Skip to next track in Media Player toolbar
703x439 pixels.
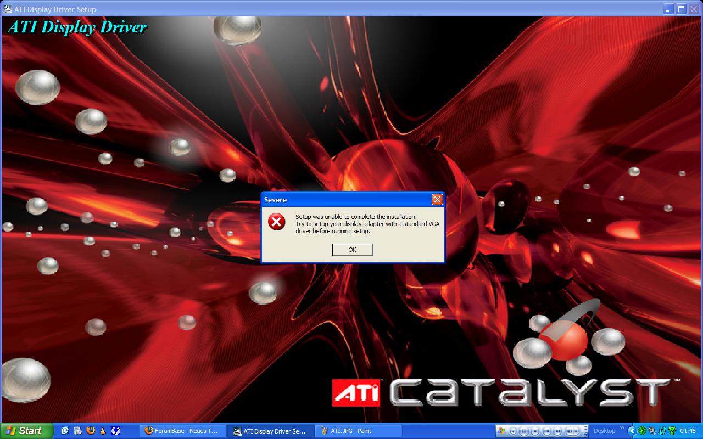point(557,431)
